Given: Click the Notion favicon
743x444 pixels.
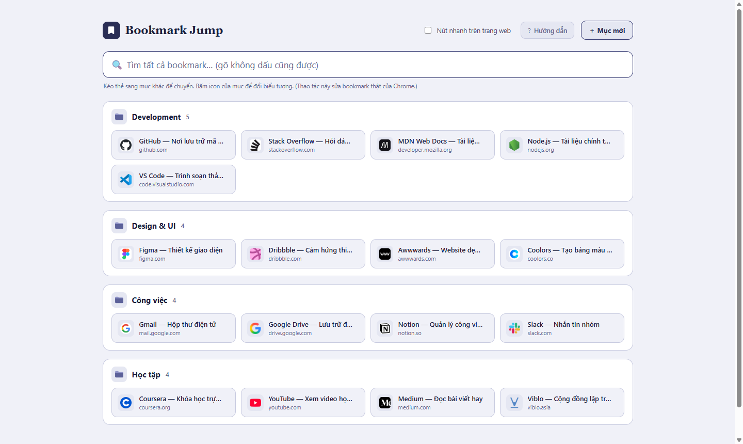Looking at the screenshot, I should click(x=385, y=328).
